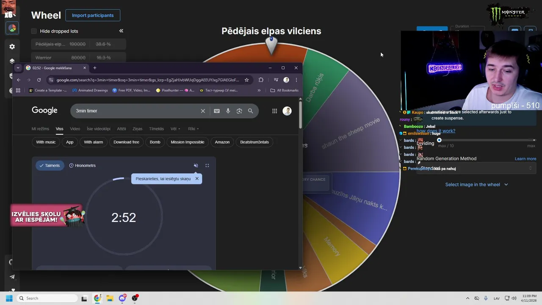Open All Bookmarks folder
The height and width of the screenshot is (305, 542).
click(x=285, y=90)
